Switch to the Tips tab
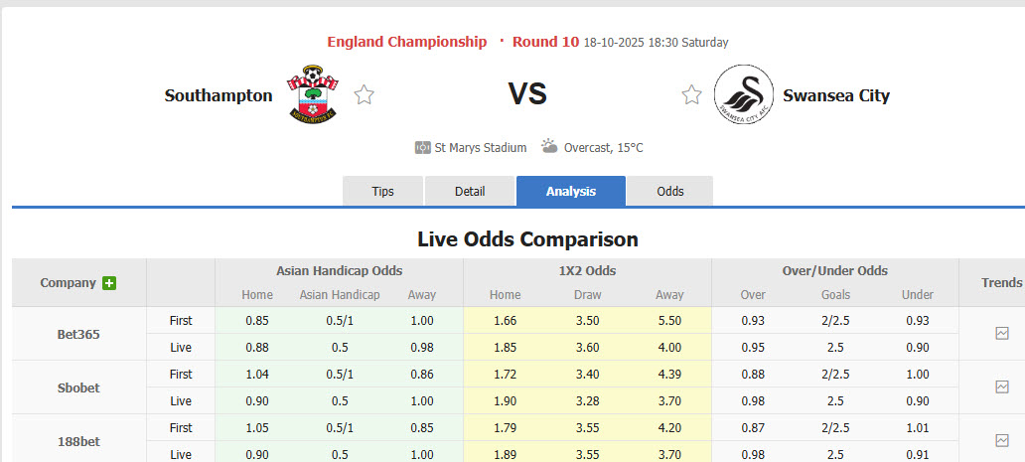1025x462 pixels. 382,191
